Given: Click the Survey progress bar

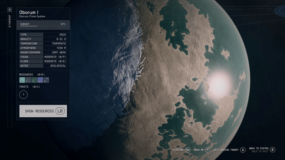Looking at the screenshot, I should 29,26.
